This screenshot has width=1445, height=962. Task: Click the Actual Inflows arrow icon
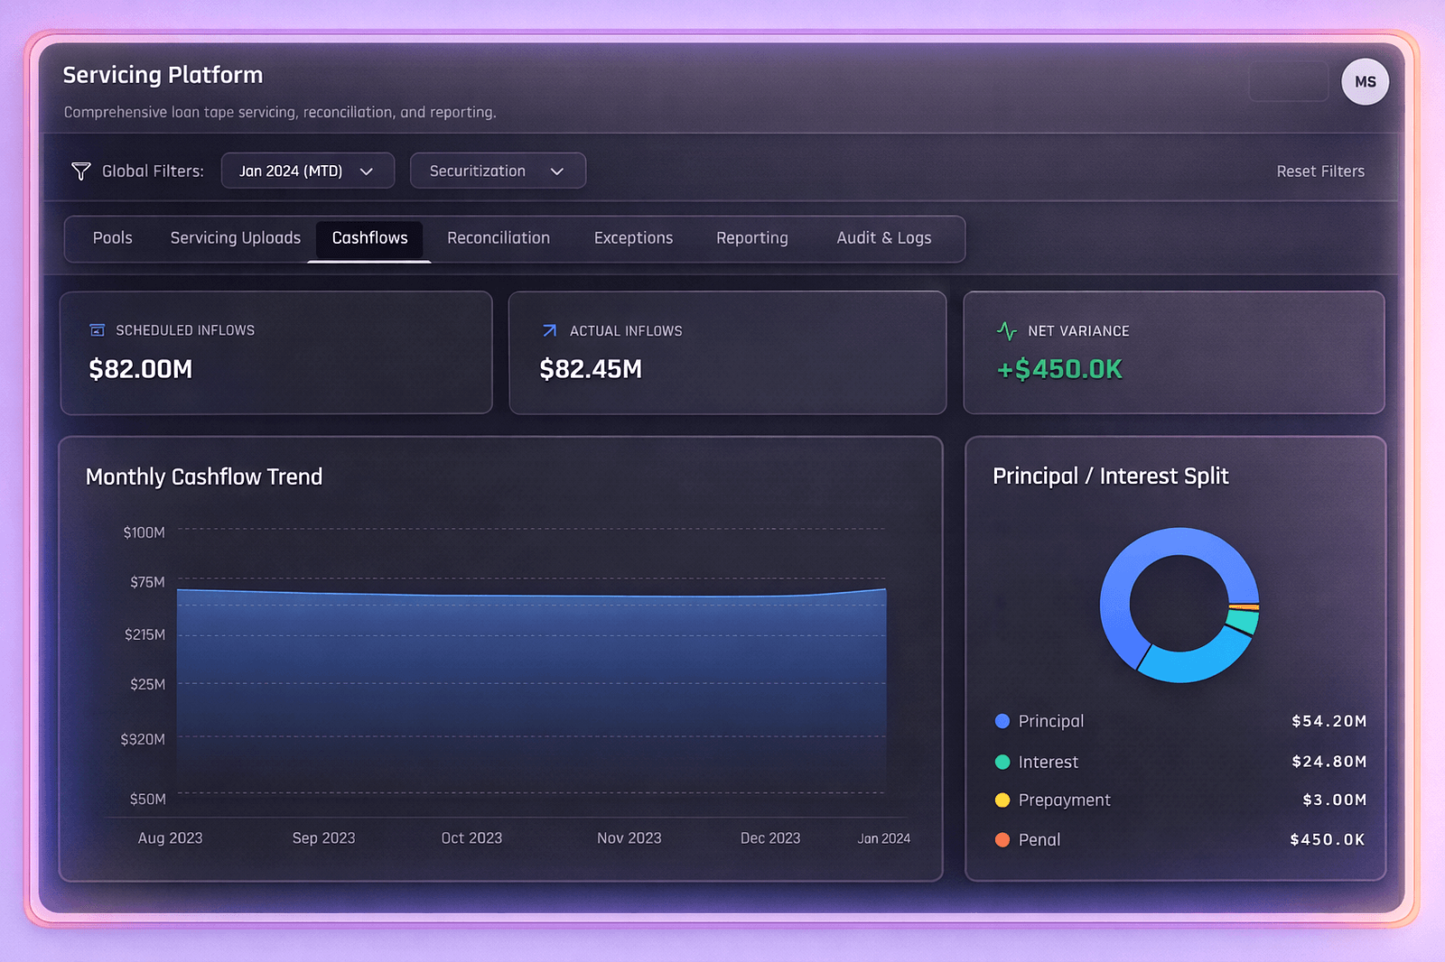[x=548, y=330]
